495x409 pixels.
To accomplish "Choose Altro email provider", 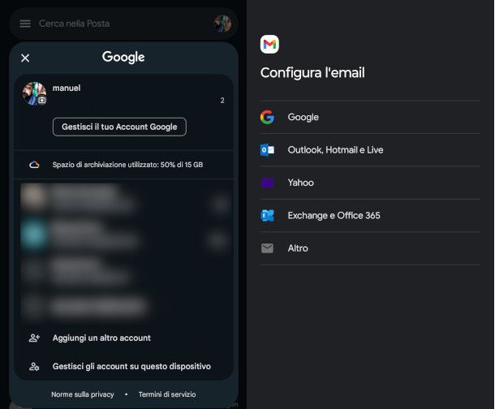I will tap(370, 248).
